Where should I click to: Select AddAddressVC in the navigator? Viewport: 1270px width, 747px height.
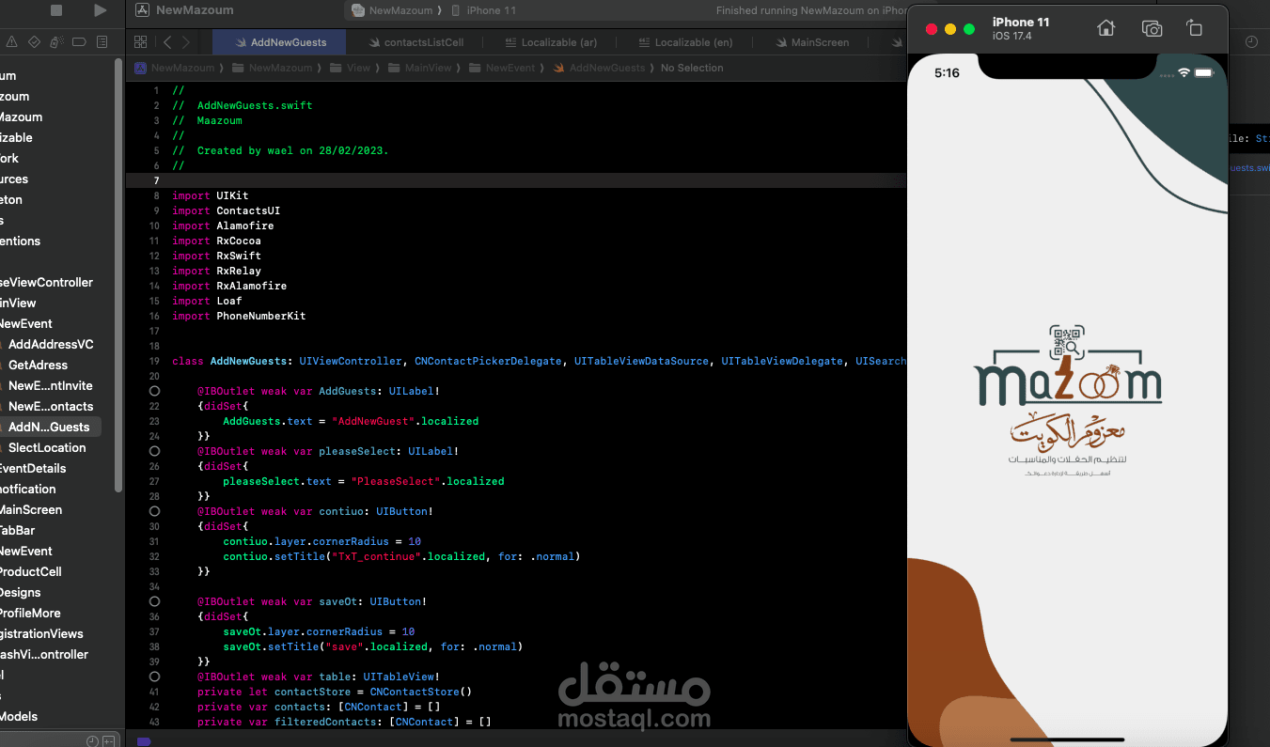(51, 344)
